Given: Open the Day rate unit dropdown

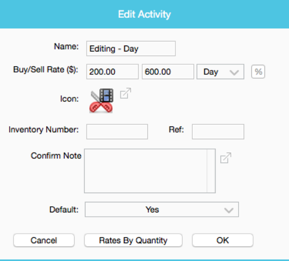Looking at the screenshot, I should (x=220, y=72).
